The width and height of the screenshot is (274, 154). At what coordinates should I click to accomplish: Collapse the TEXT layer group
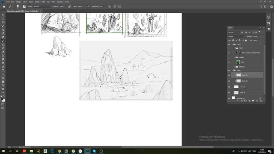(232, 44)
